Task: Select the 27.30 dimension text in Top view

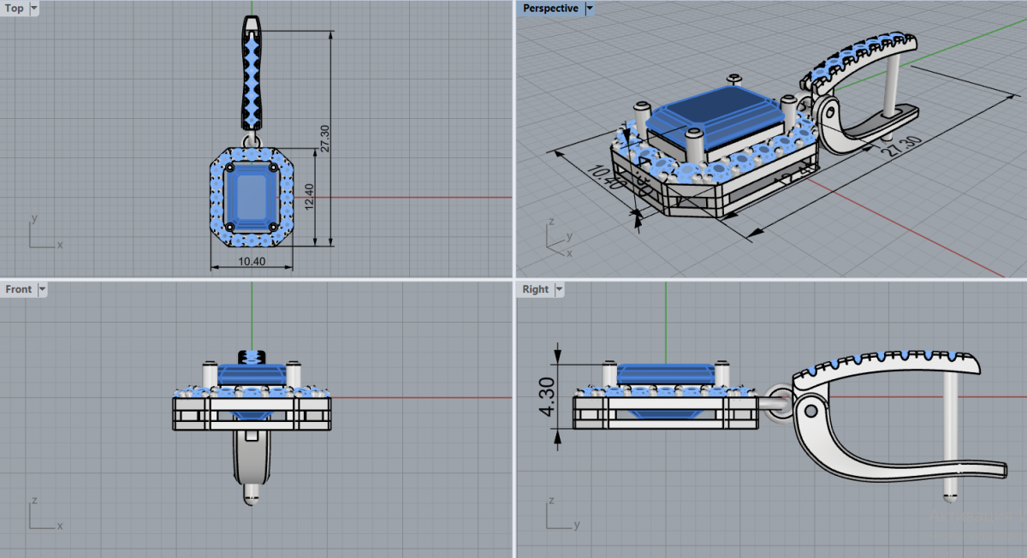Action: [x=324, y=139]
